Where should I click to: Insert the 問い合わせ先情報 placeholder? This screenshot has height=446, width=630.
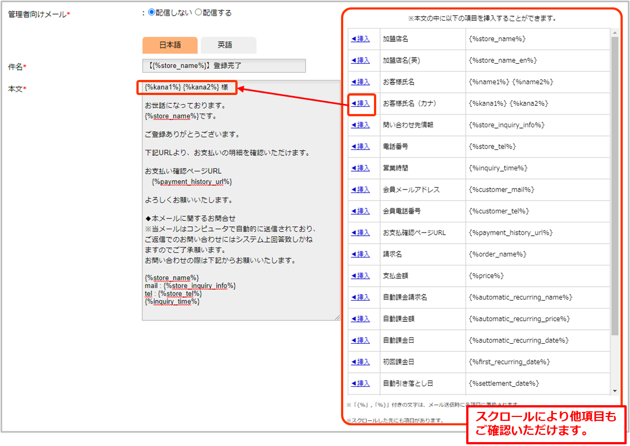click(361, 125)
